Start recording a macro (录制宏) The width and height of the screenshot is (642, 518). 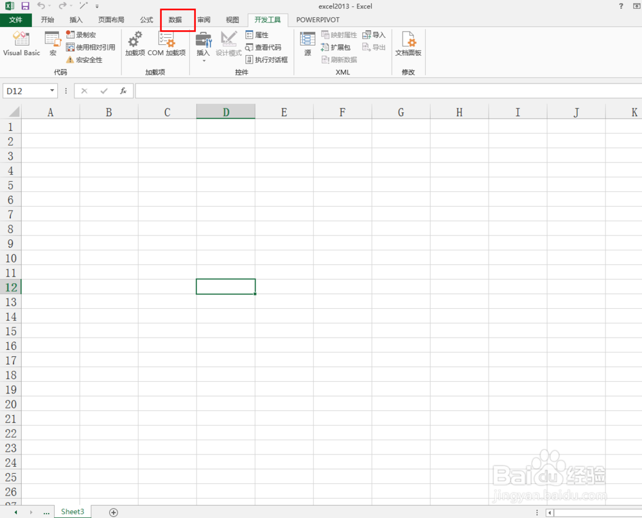pos(81,35)
